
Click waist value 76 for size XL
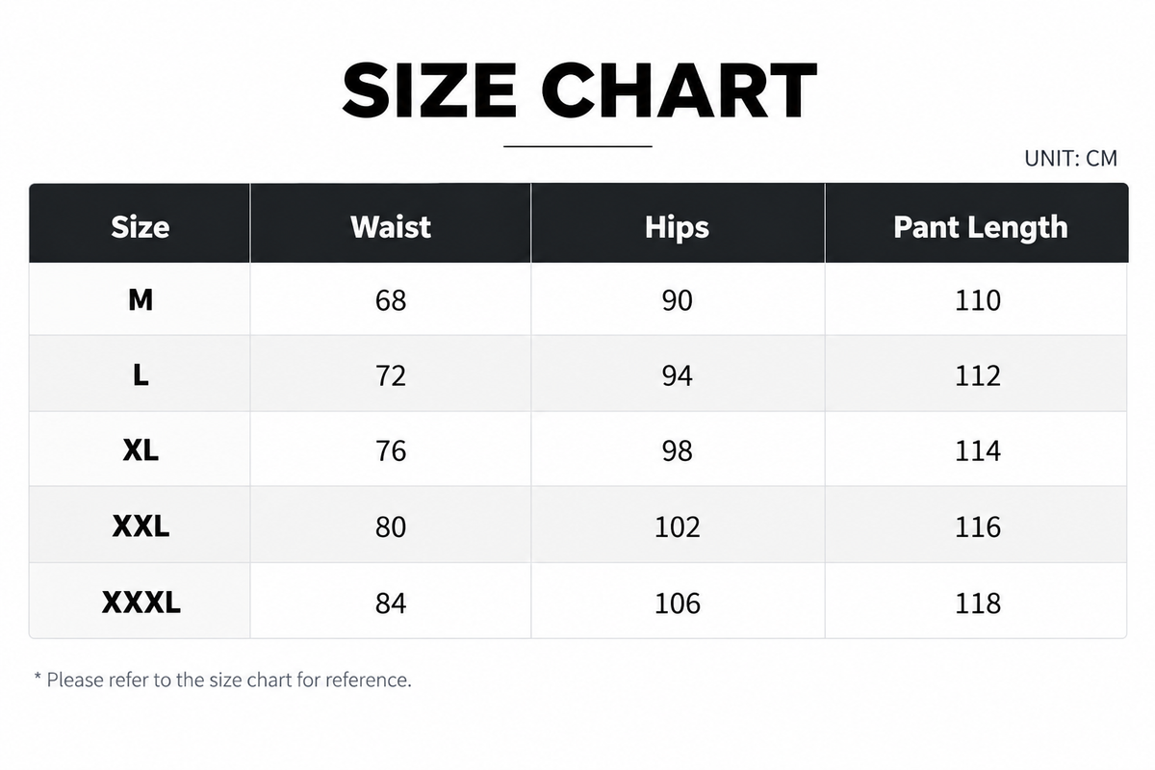(391, 450)
